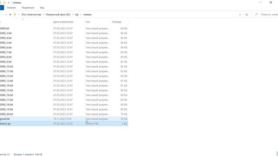
Task: Click the folder icon in the title bar
Action: (4, 3)
